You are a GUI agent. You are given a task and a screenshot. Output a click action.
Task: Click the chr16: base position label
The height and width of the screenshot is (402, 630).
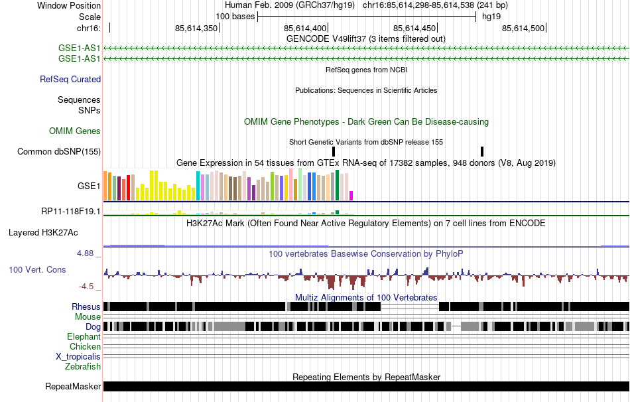click(88, 28)
